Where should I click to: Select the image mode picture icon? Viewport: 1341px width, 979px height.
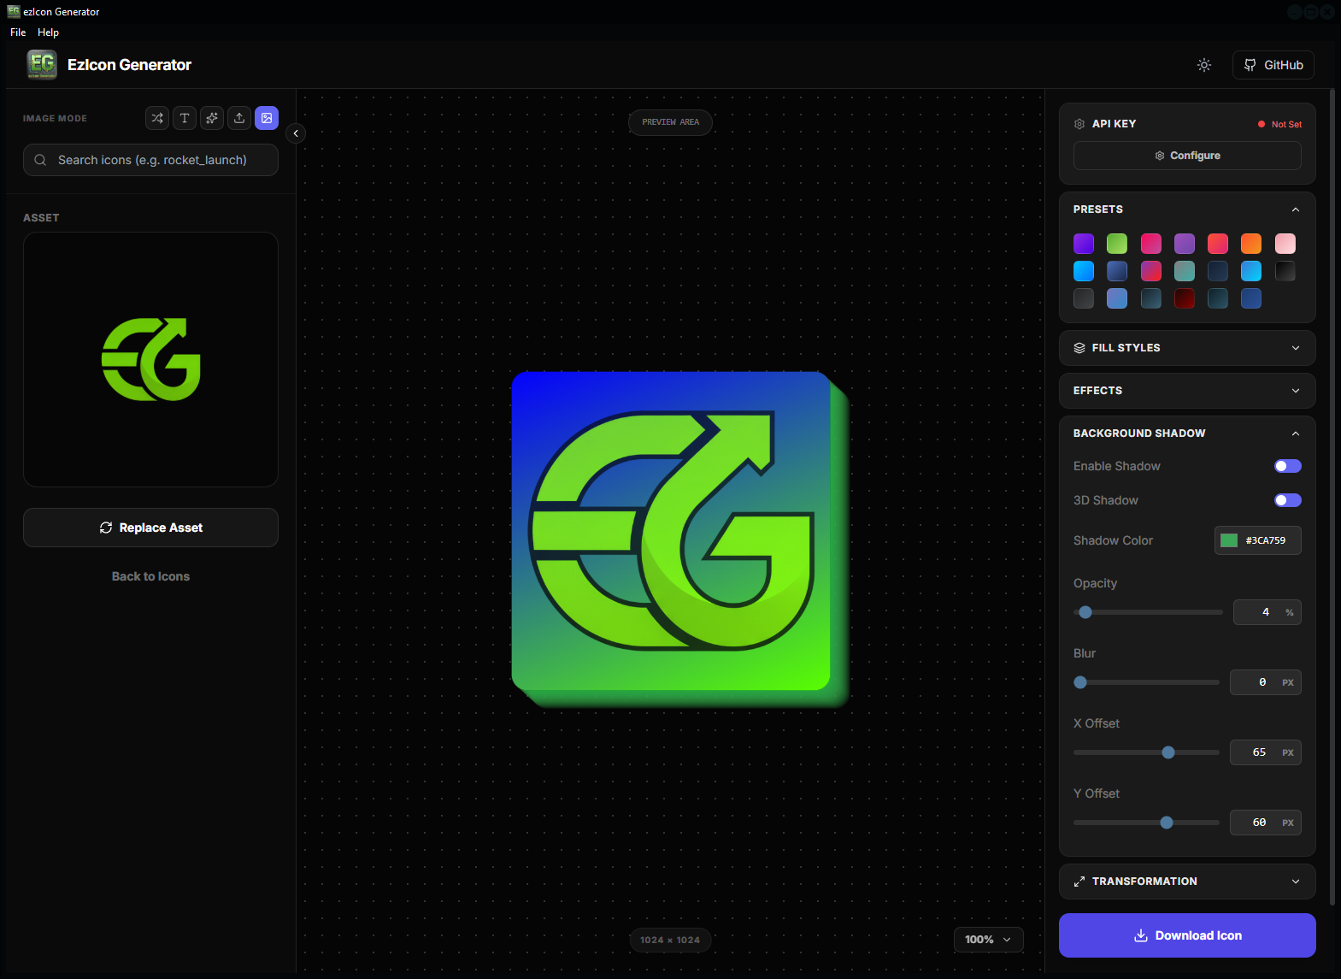click(267, 118)
